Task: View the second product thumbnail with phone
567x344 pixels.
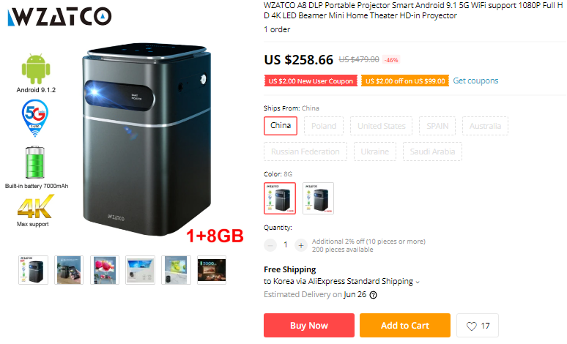Action: click(69, 270)
